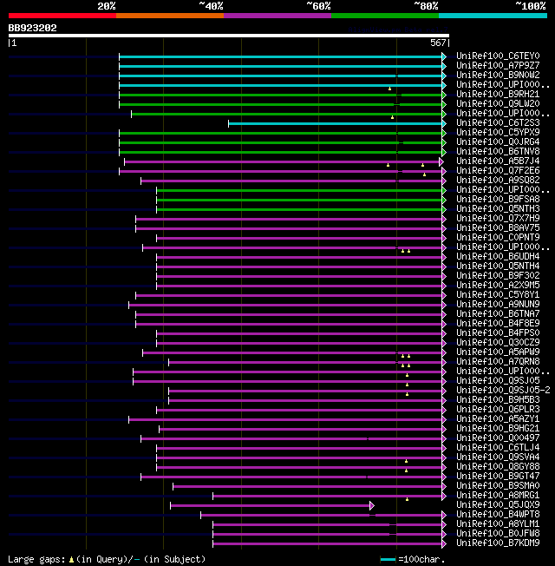Select the UniRef100_A8MRG1 label

498,495
